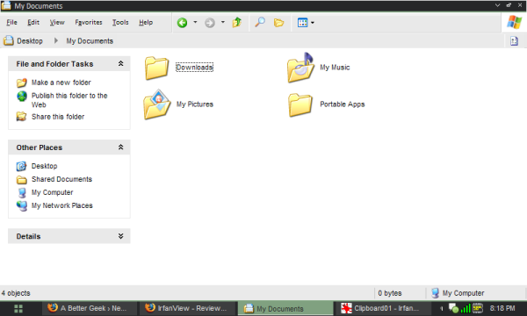Expand the Details panel
Image resolution: width=527 pixels, height=316 pixels.
click(x=120, y=236)
